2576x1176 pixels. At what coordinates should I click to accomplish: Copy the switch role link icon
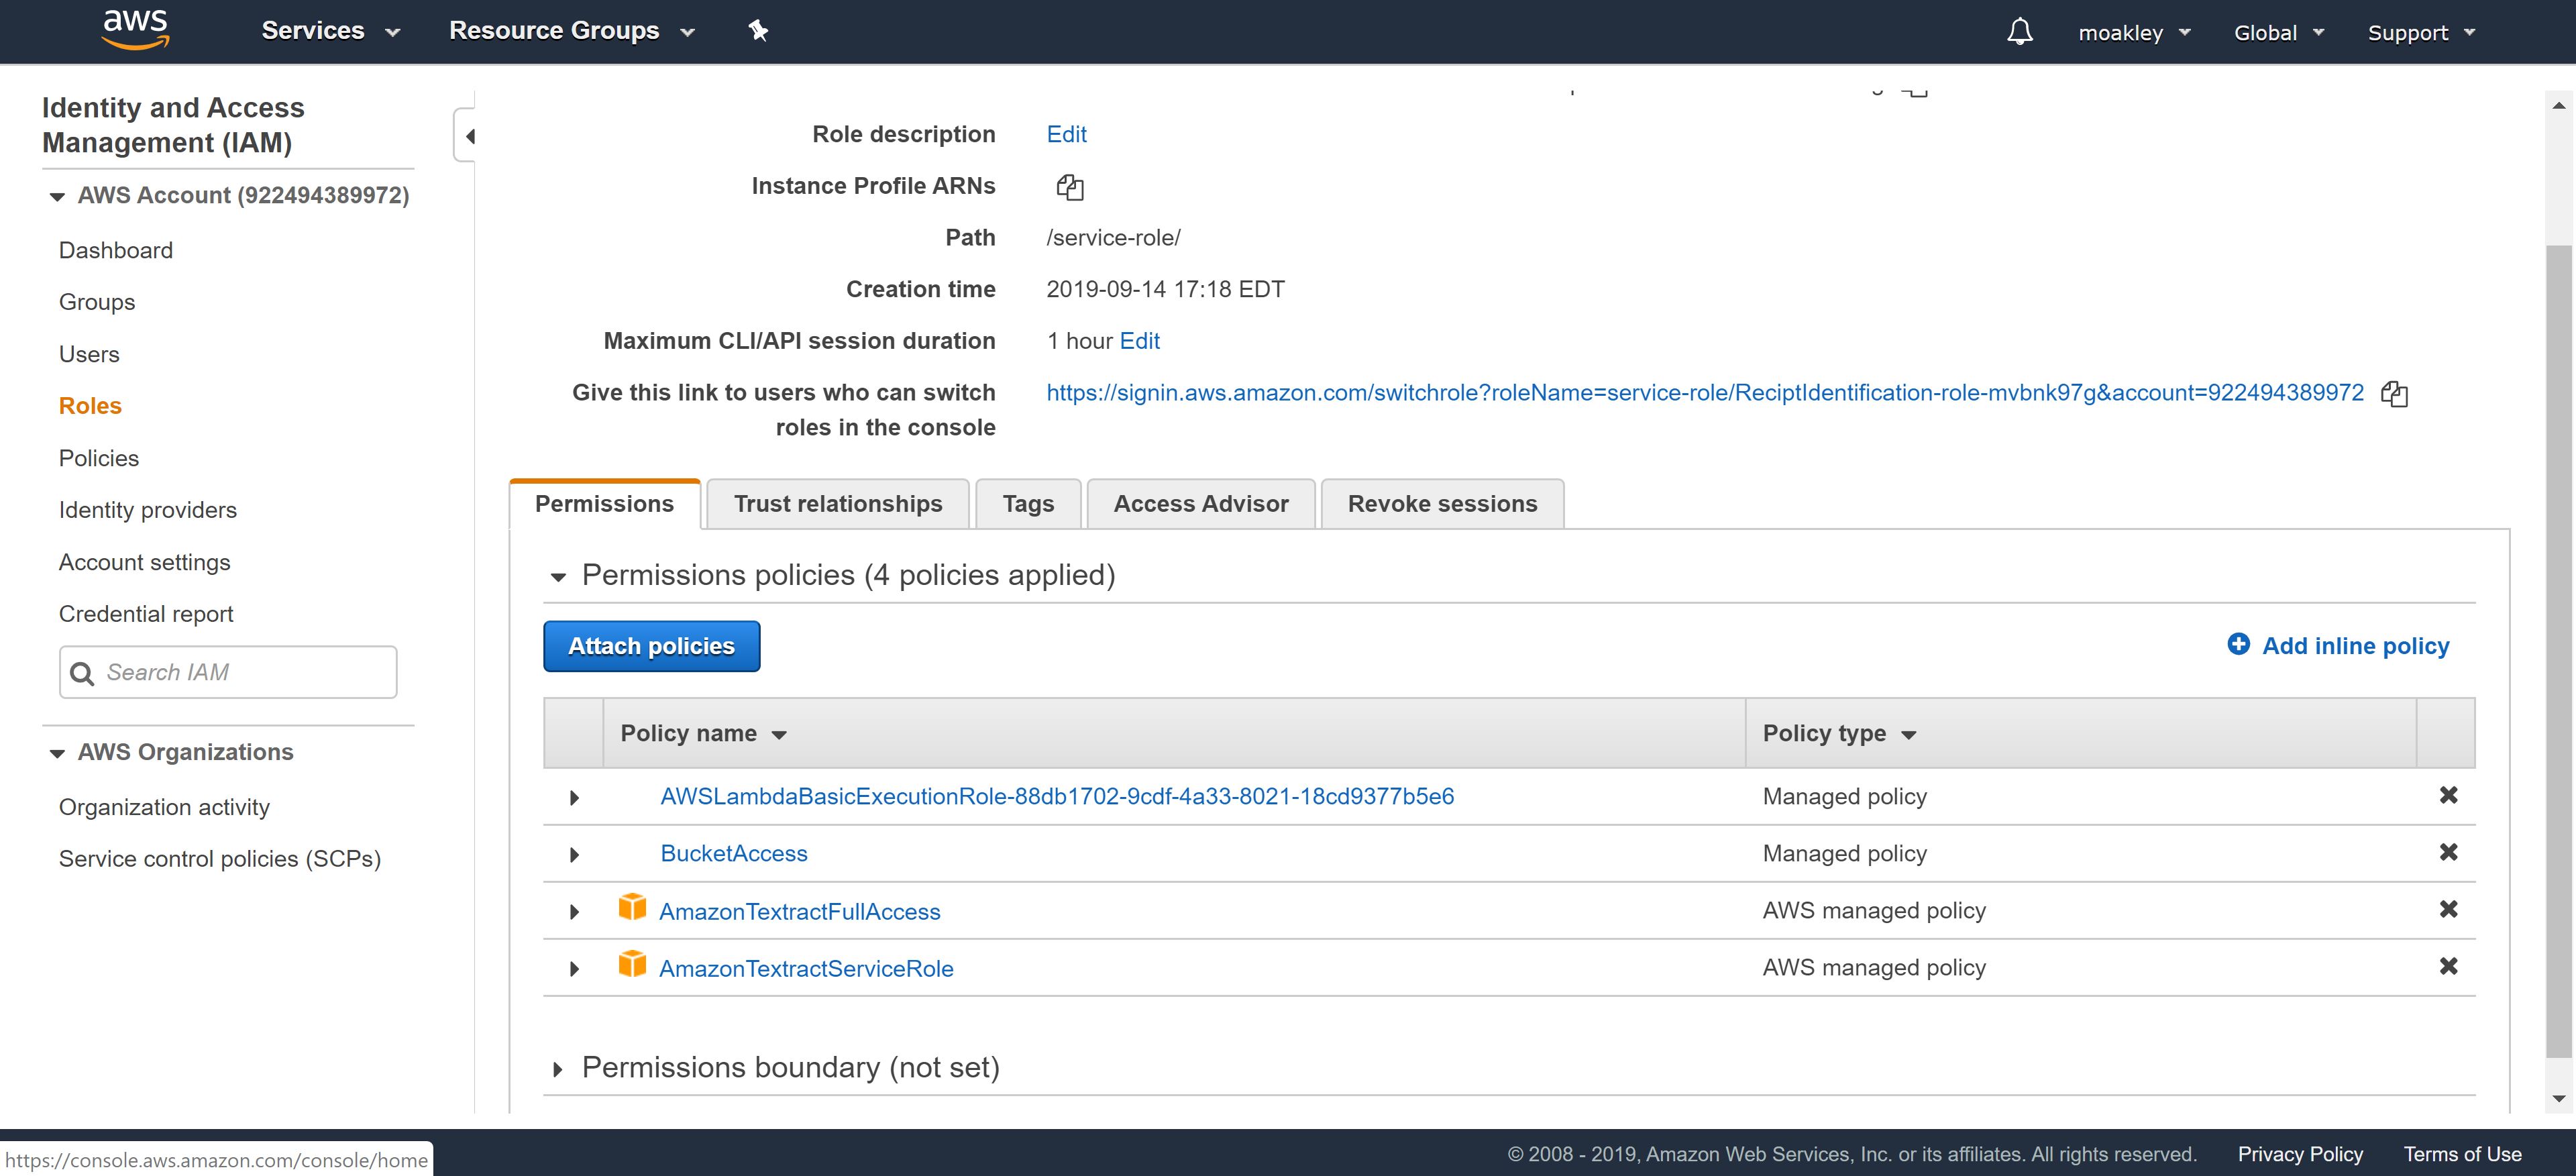(x=2394, y=394)
